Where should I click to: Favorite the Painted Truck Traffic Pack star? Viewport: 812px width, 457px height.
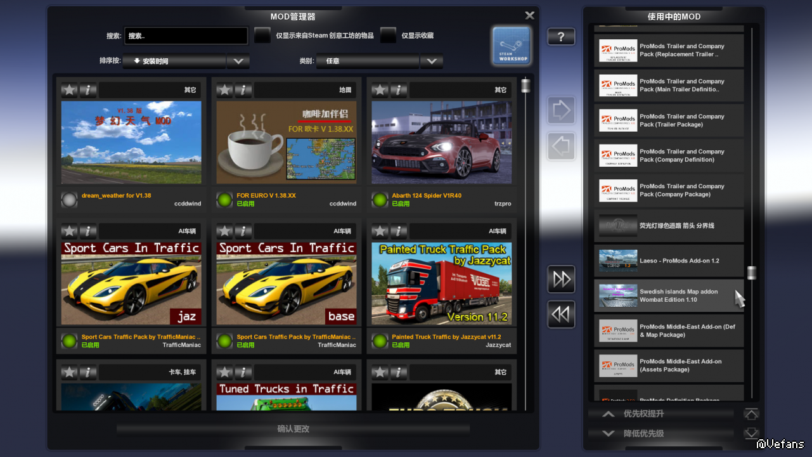[380, 231]
